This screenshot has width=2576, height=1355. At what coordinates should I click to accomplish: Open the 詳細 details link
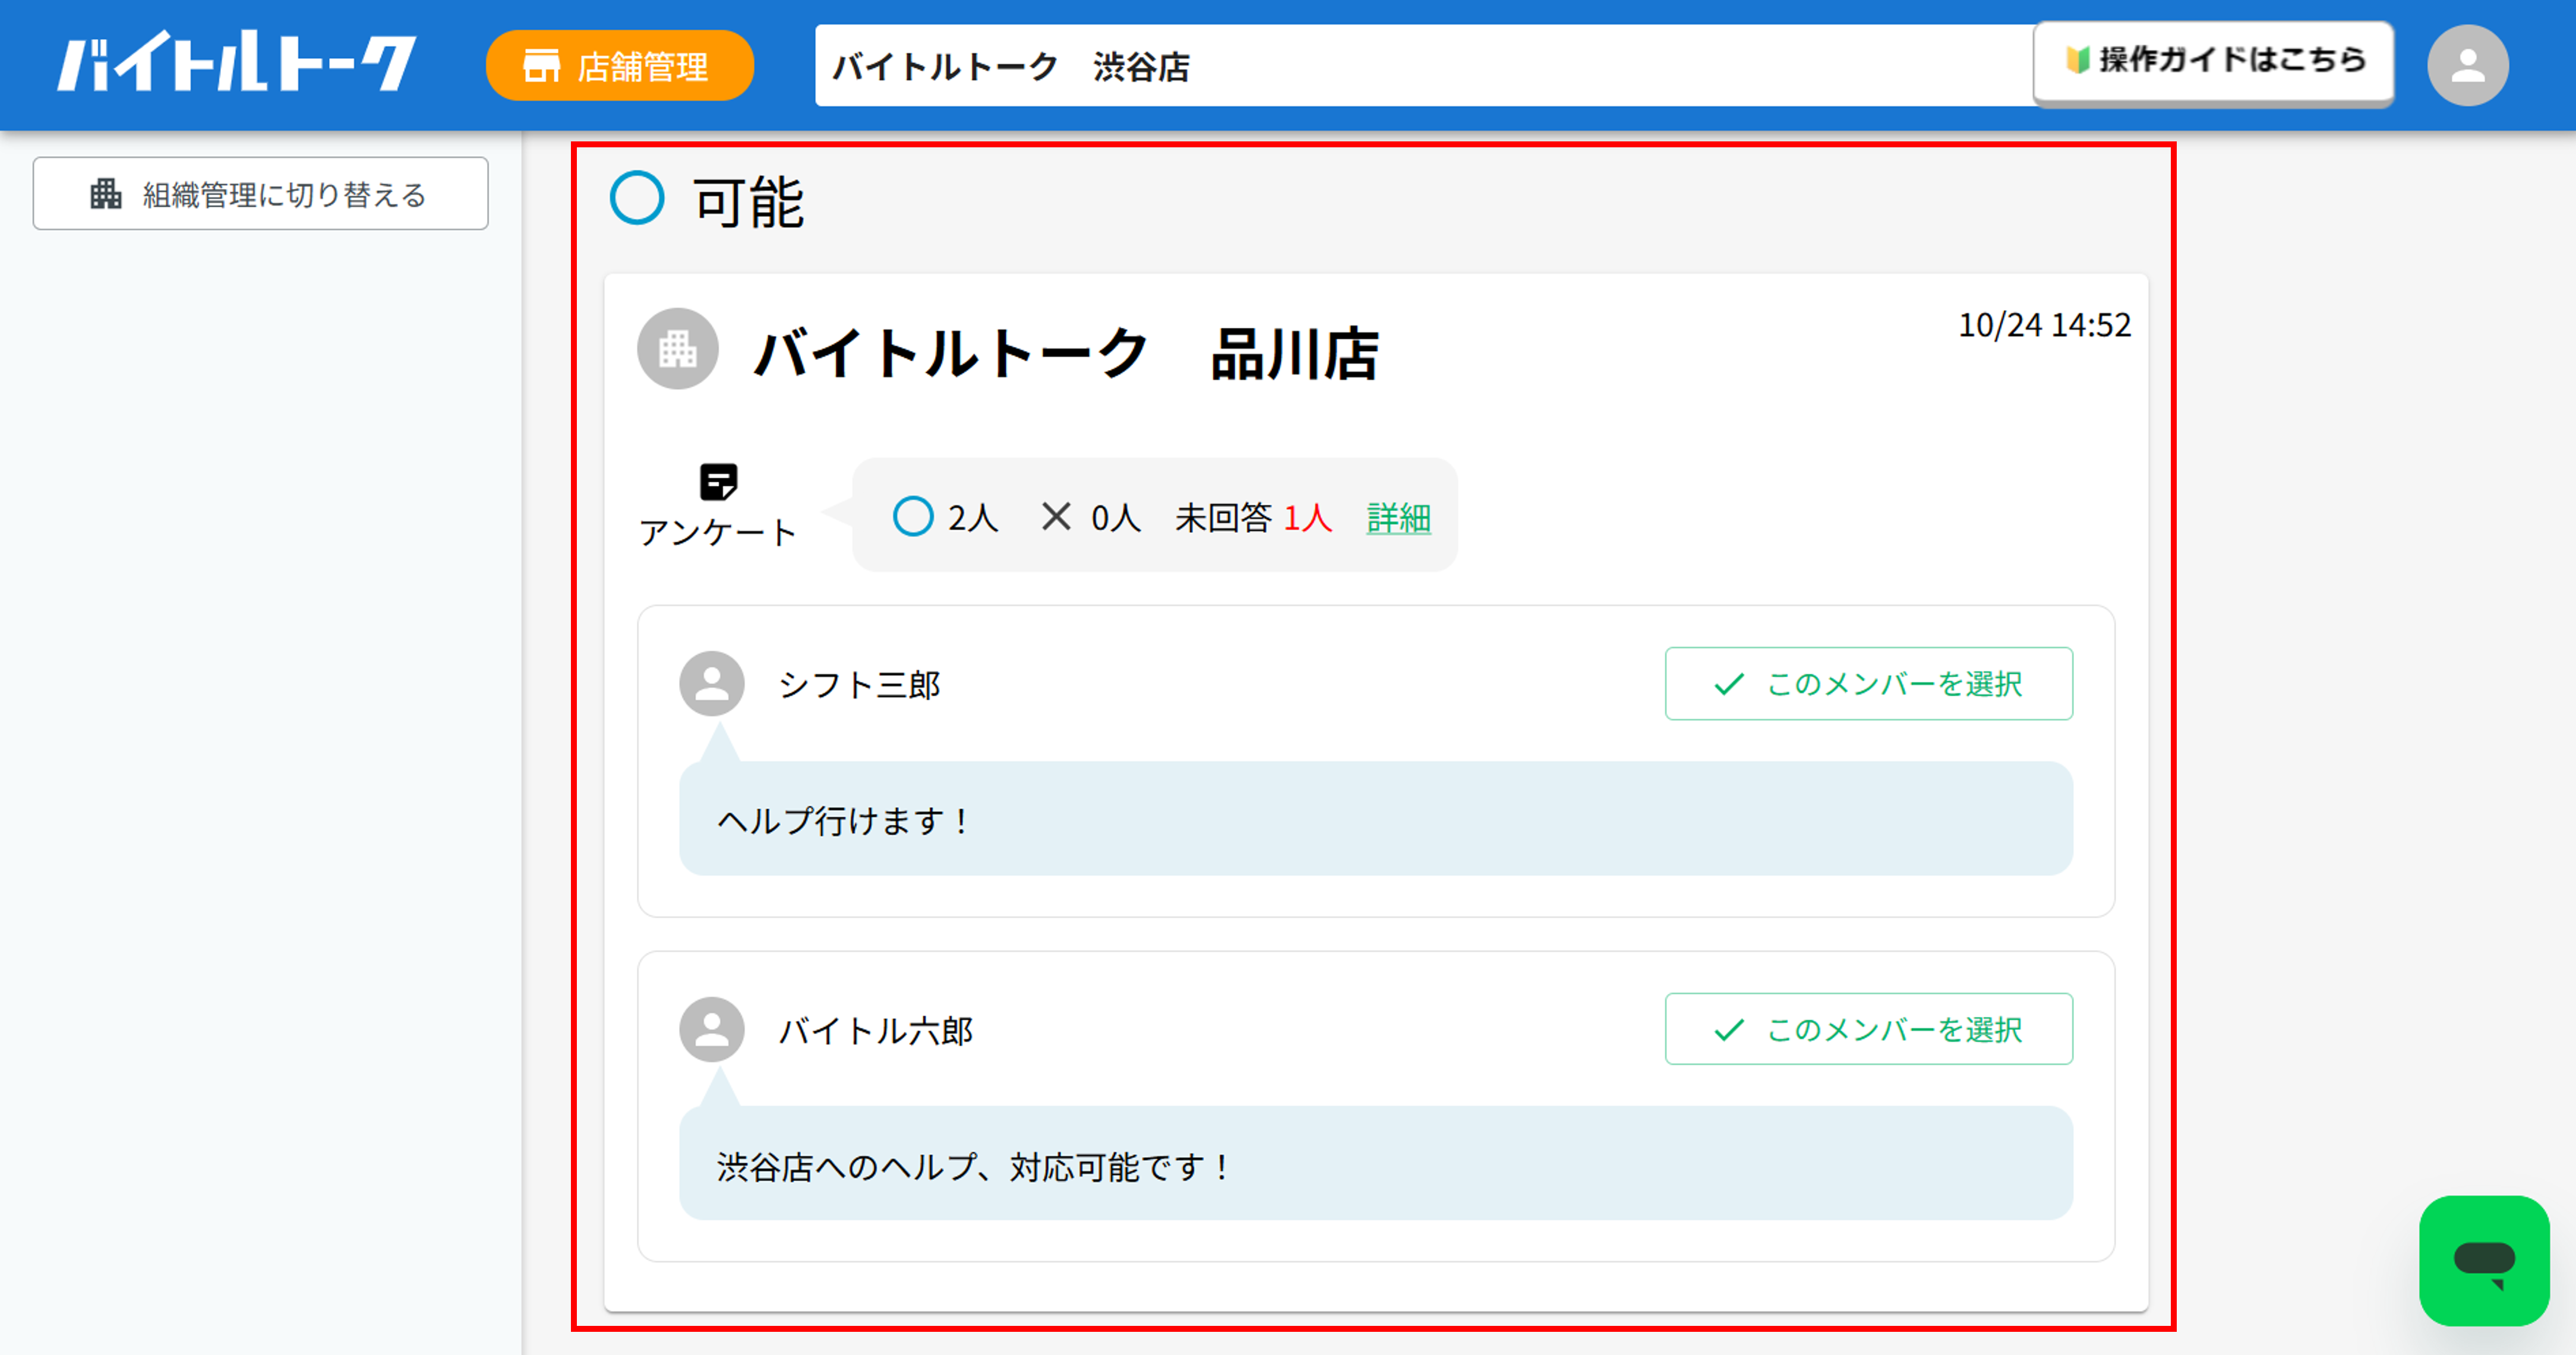pyautogui.click(x=1398, y=518)
